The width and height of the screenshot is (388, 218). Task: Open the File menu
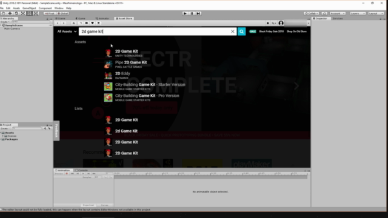point(2,8)
